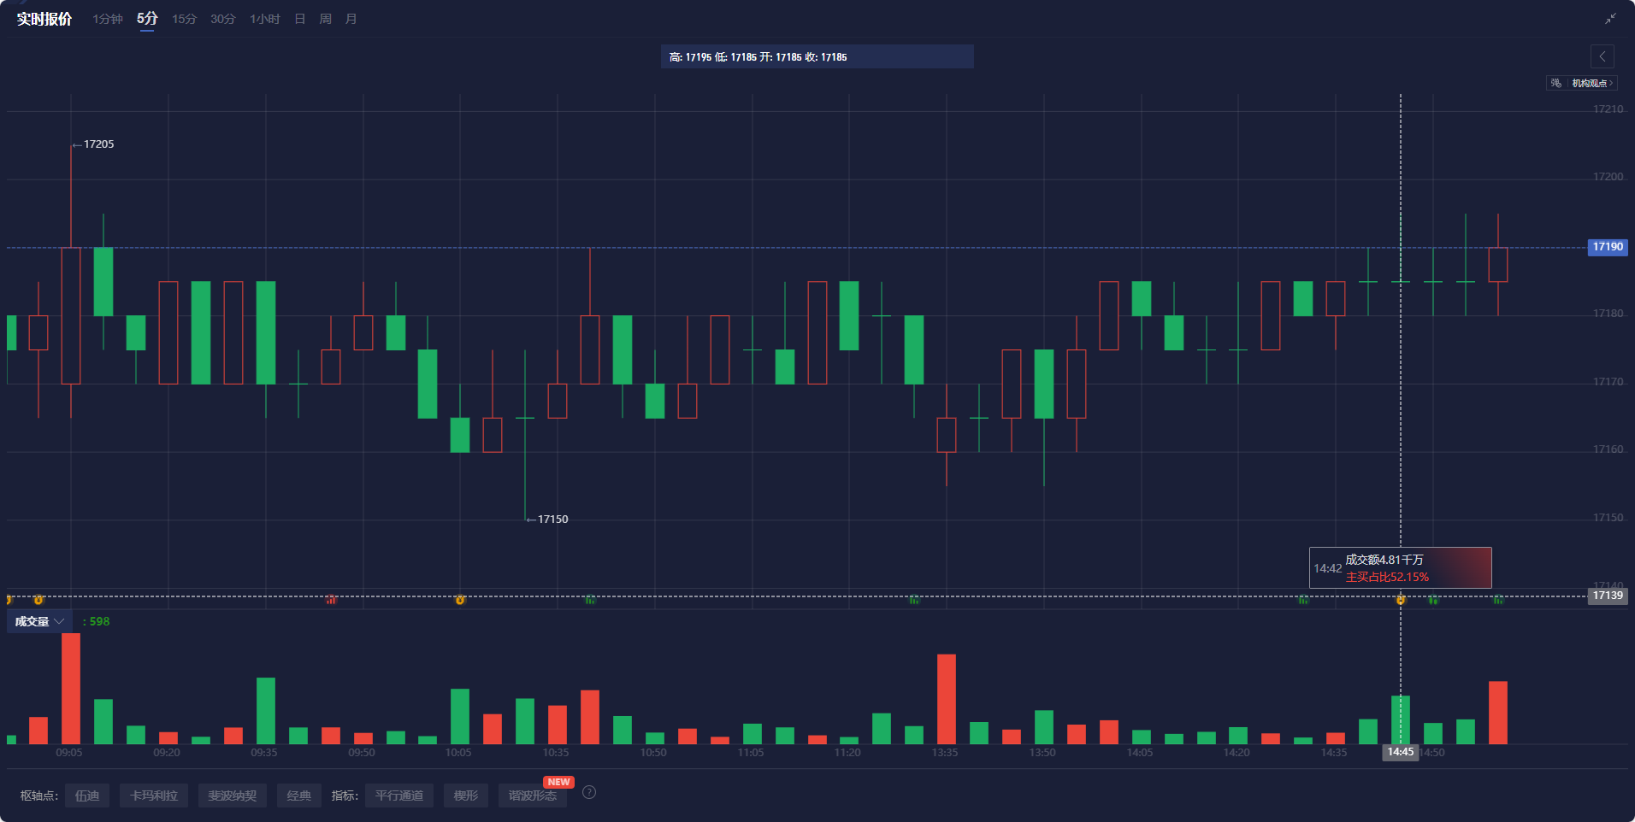Open the help question-mark icon beside 谐波形态
This screenshot has width=1635, height=822.
pos(588,792)
